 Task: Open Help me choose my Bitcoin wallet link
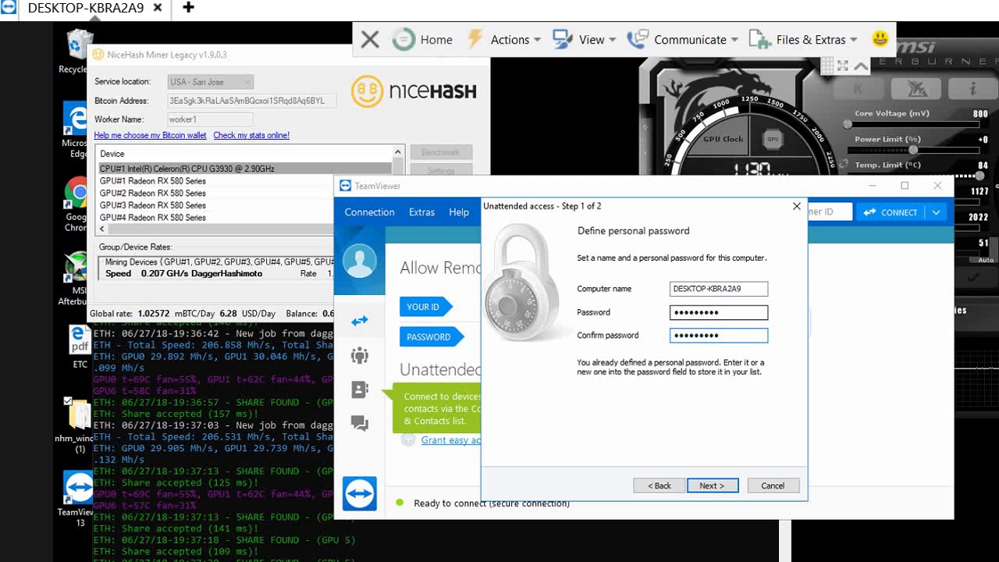150,135
